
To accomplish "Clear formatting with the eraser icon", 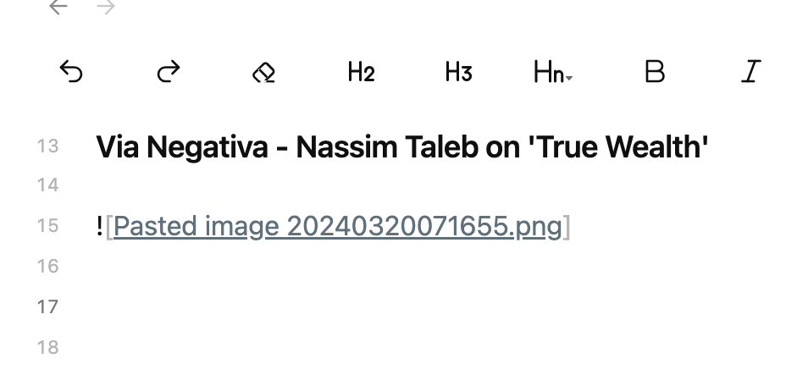I will [263, 72].
